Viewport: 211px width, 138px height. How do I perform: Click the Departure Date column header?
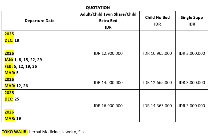click(39, 21)
